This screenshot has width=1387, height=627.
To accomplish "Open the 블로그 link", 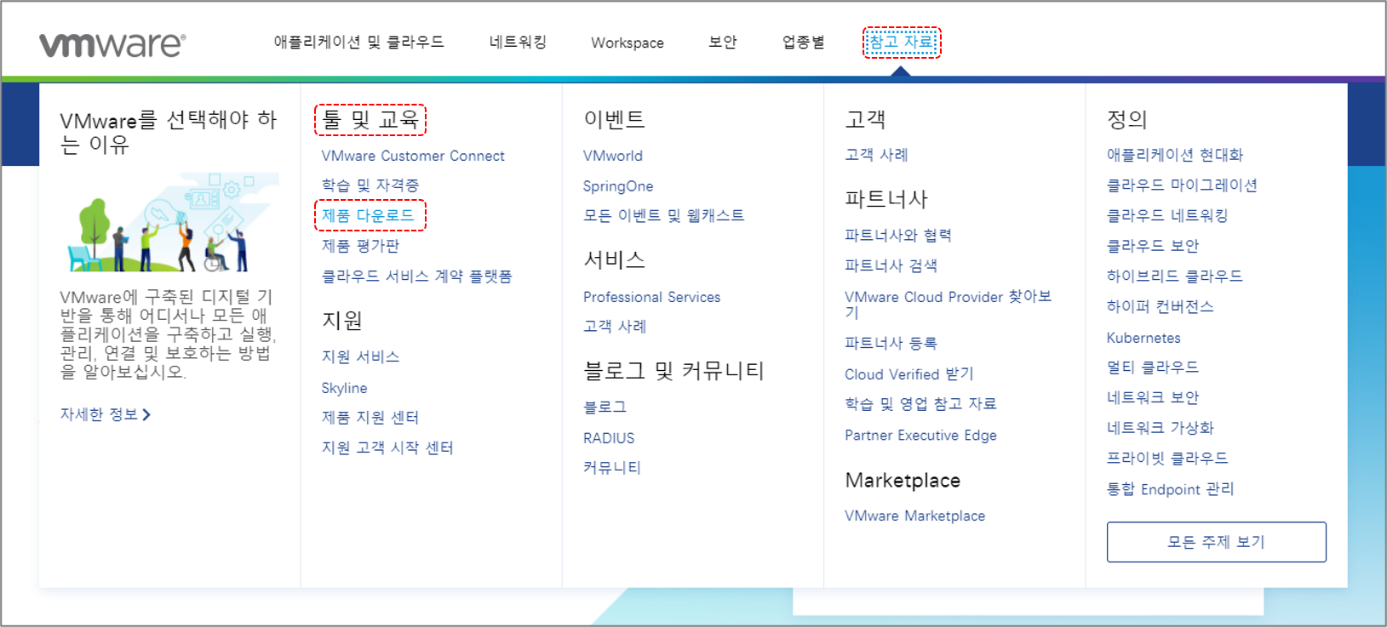I will click(x=605, y=408).
